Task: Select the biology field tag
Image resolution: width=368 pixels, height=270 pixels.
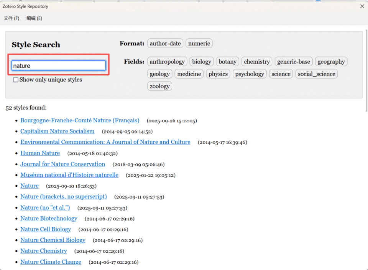Action: coord(202,61)
